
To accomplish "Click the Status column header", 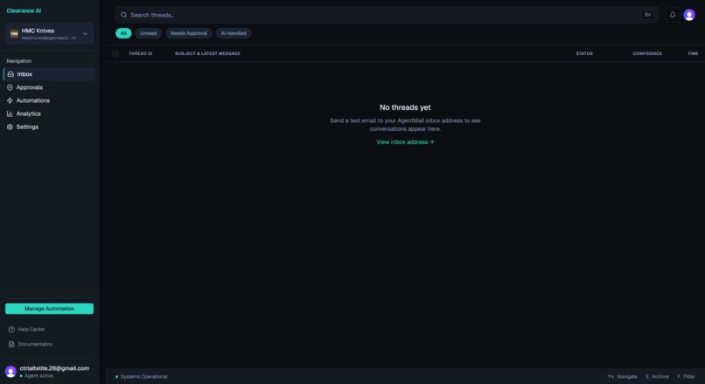I will (584, 53).
